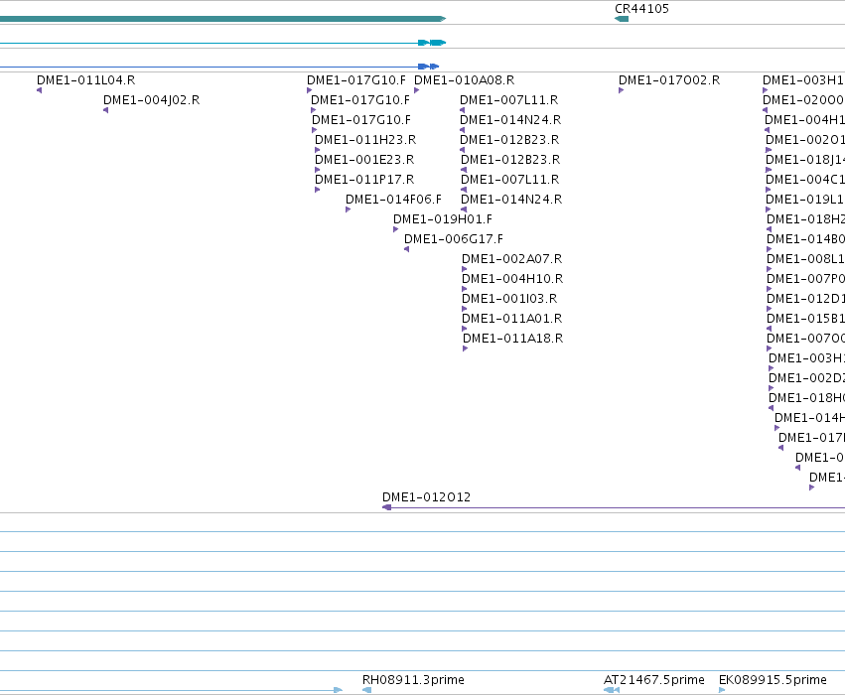Select the RH08911.3prime label
845x695 pixels.
click(x=413, y=680)
